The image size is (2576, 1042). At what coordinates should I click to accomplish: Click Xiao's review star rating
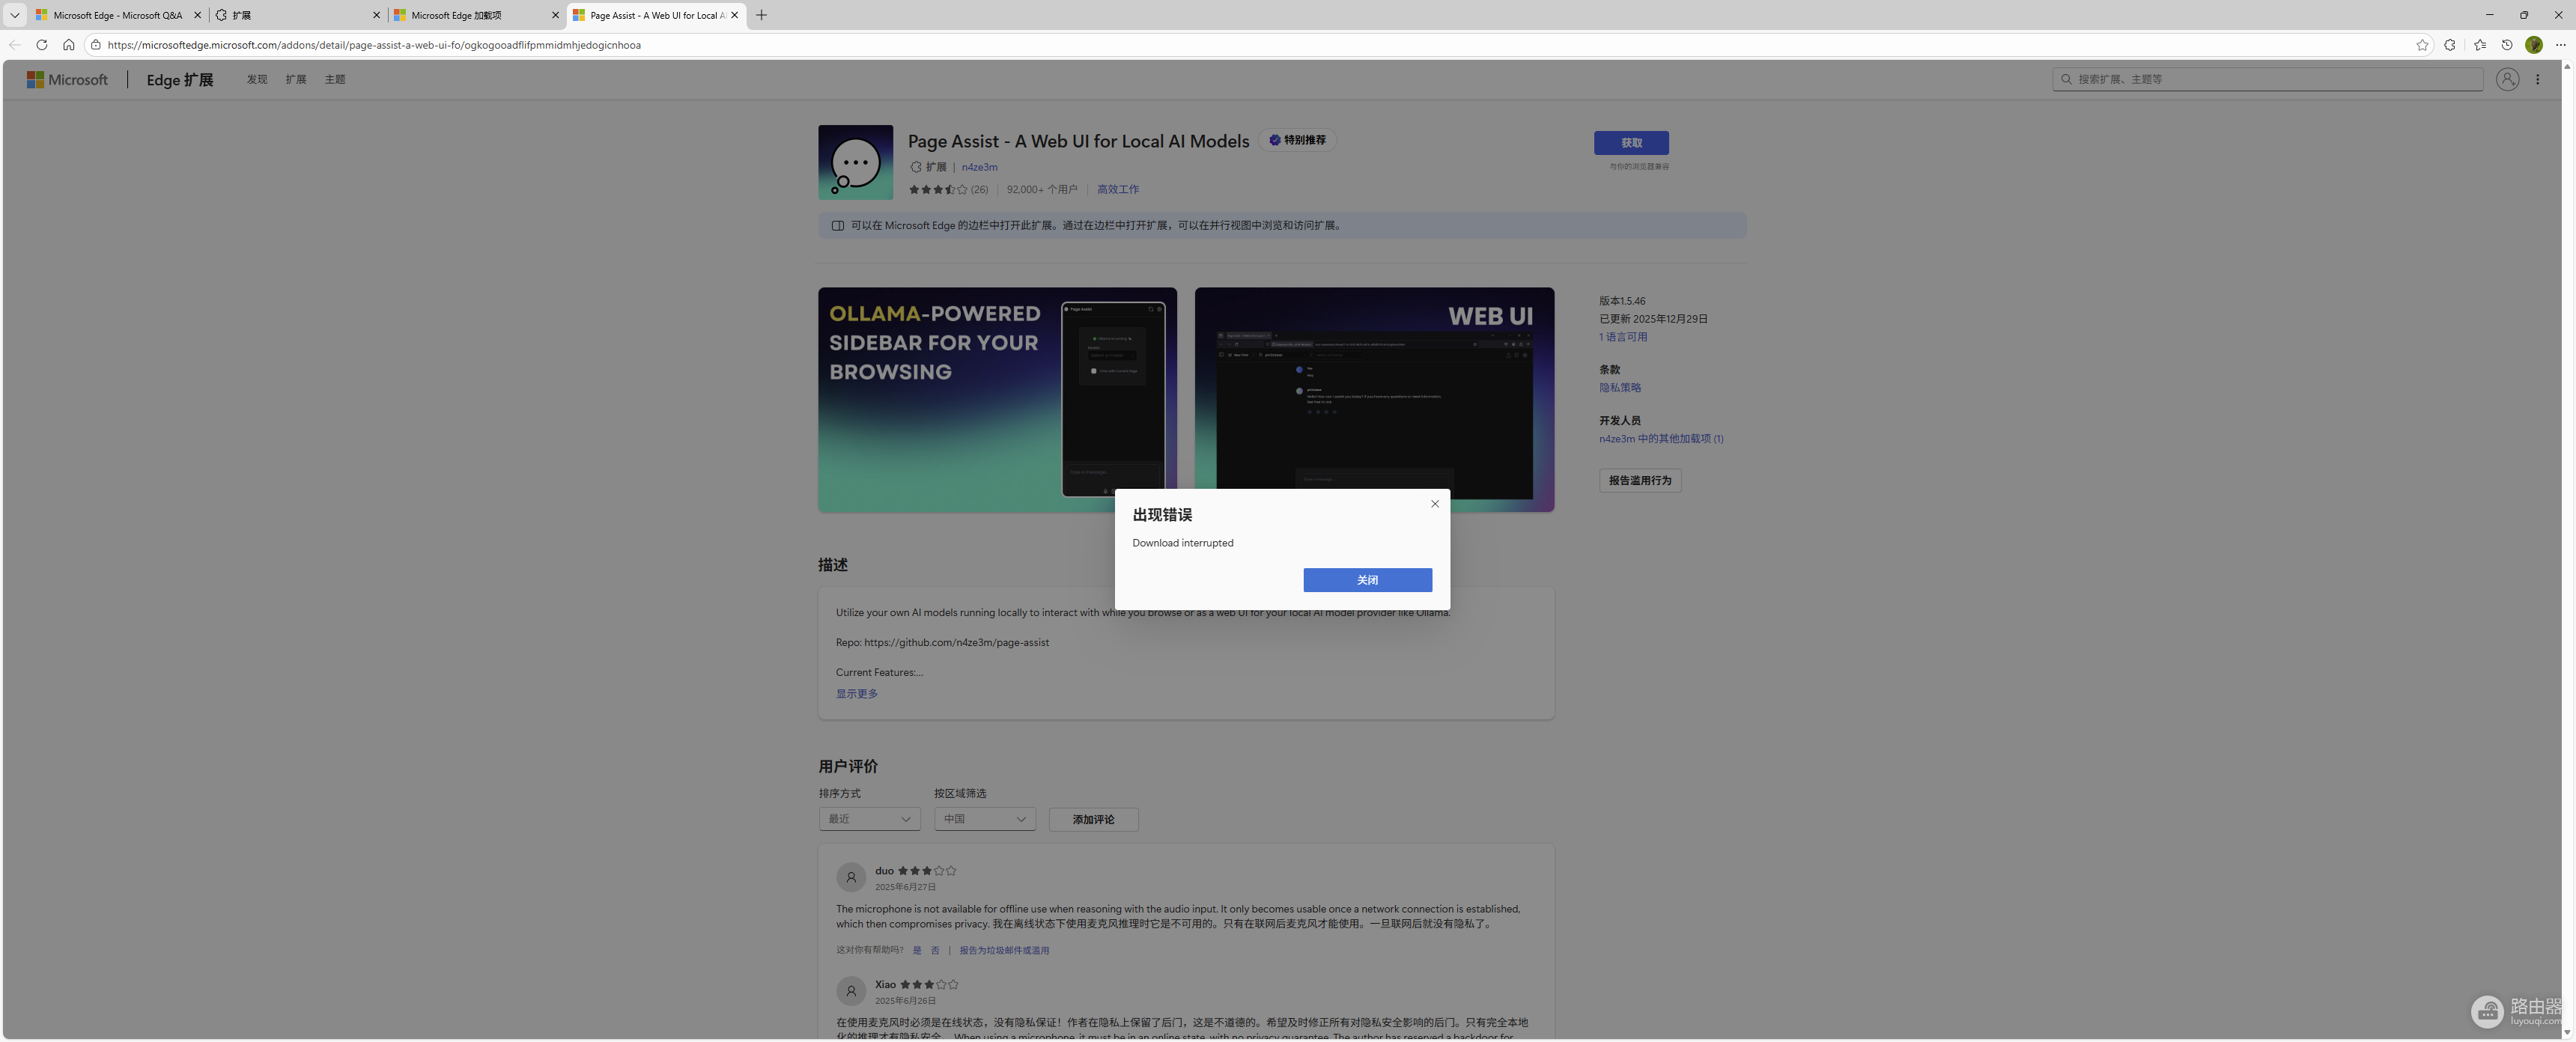(929, 985)
